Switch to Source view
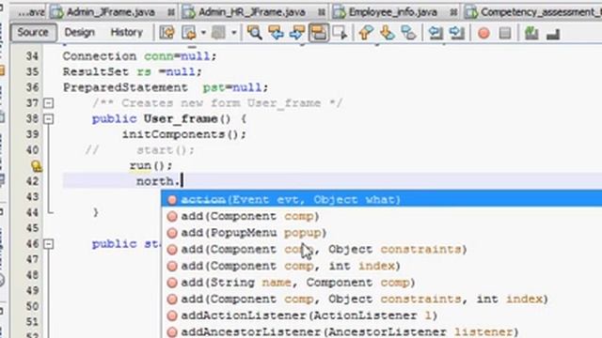Viewport: 602px width, 338px height. coord(33,32)
